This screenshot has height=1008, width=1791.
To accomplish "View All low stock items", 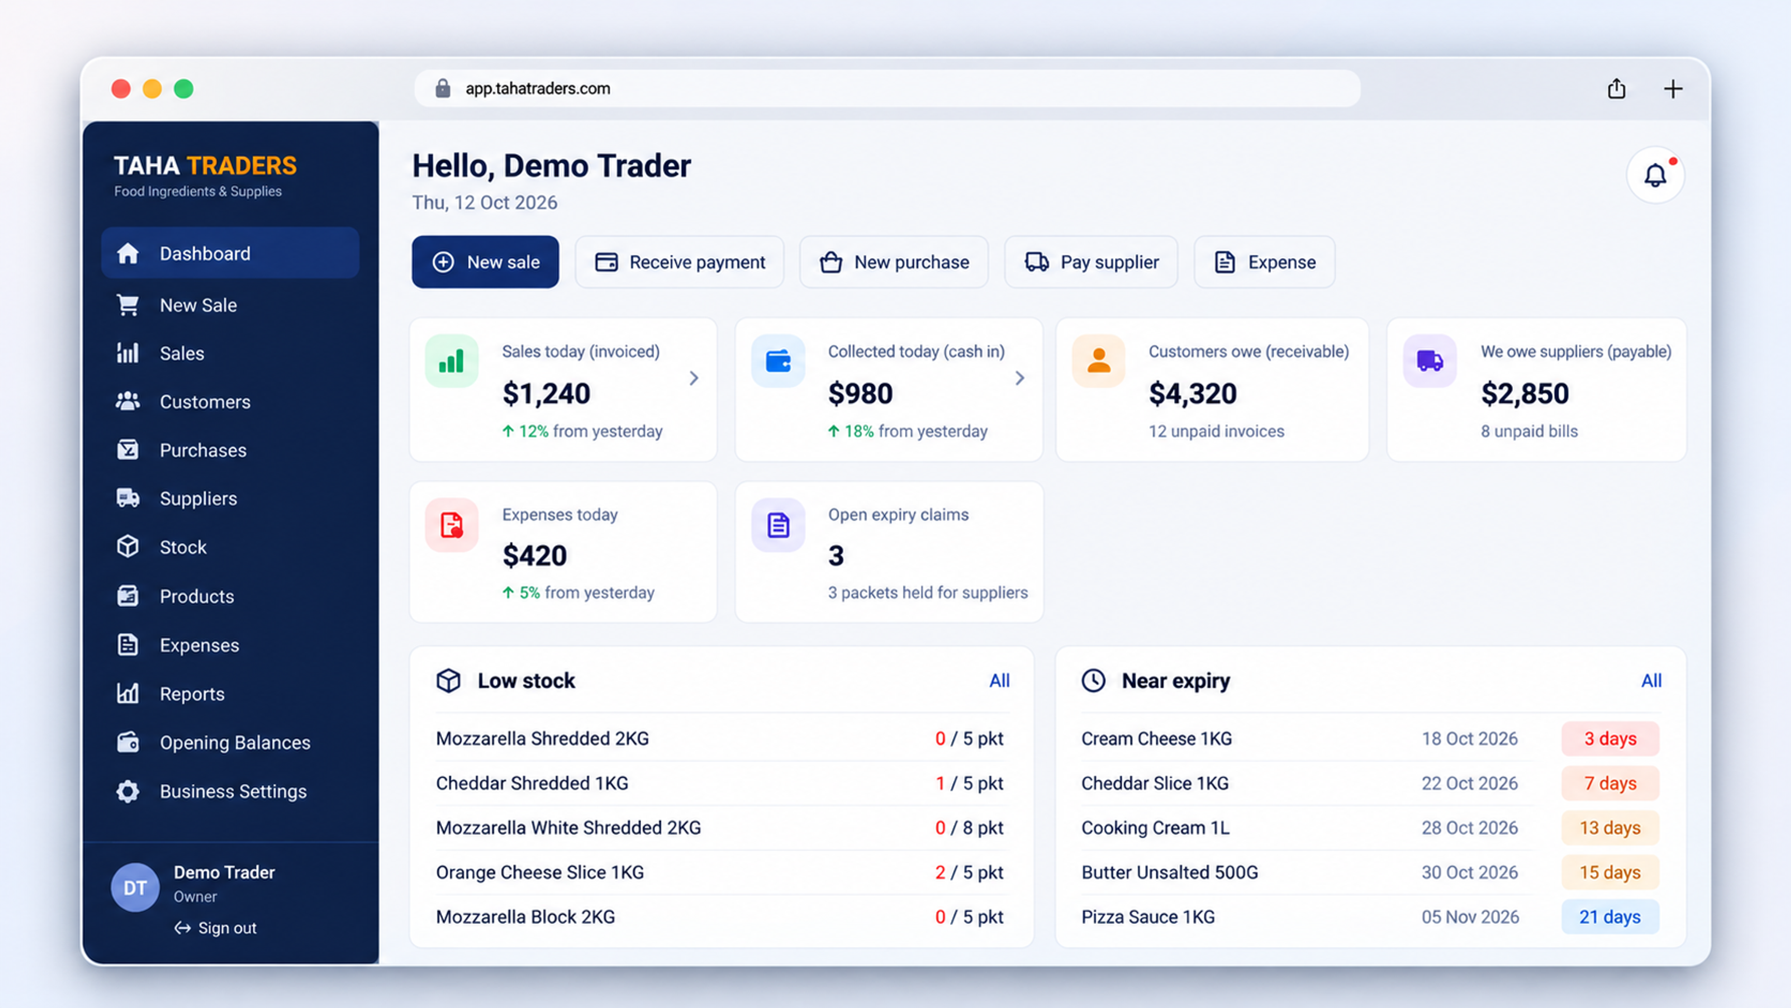I will tap(1000, 681).
